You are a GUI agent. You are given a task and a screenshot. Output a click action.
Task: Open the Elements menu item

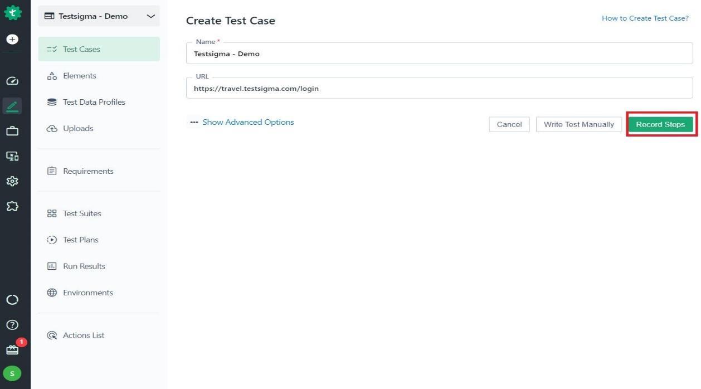coord(79,76)
